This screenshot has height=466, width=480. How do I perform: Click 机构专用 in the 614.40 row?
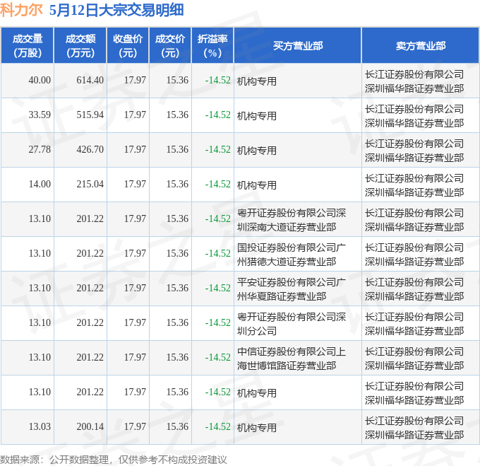pos(257,81)
